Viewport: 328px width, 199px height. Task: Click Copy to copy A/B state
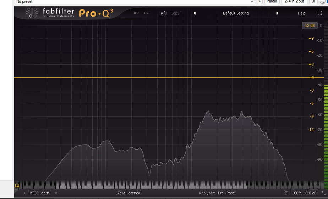pos(175,13)
